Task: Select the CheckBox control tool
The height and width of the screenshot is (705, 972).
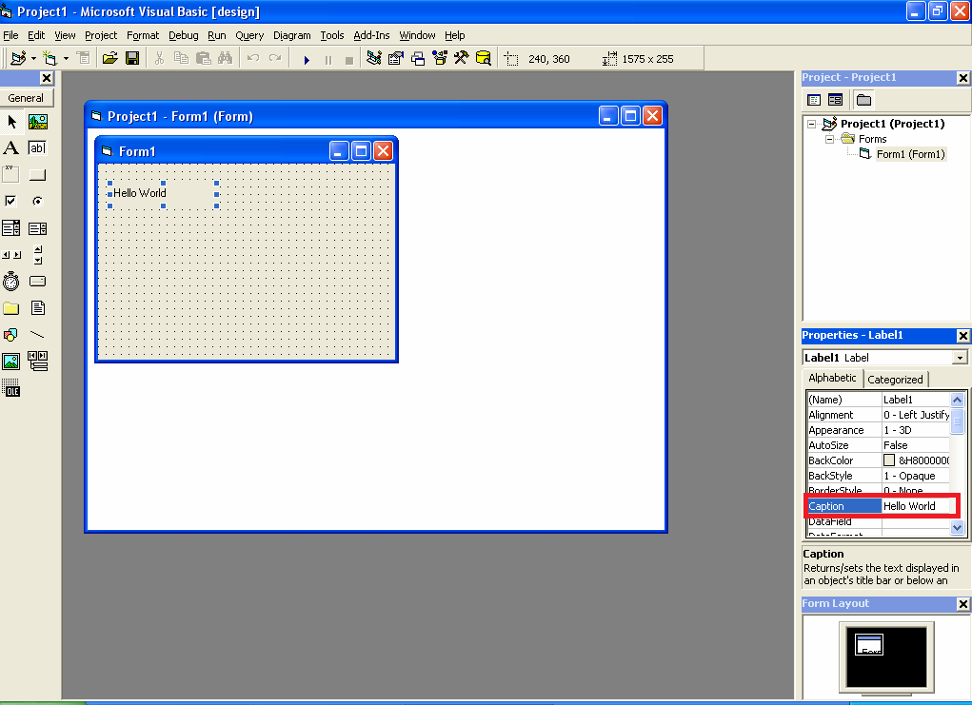Action: pyautogui.click(x=10, y=201)
